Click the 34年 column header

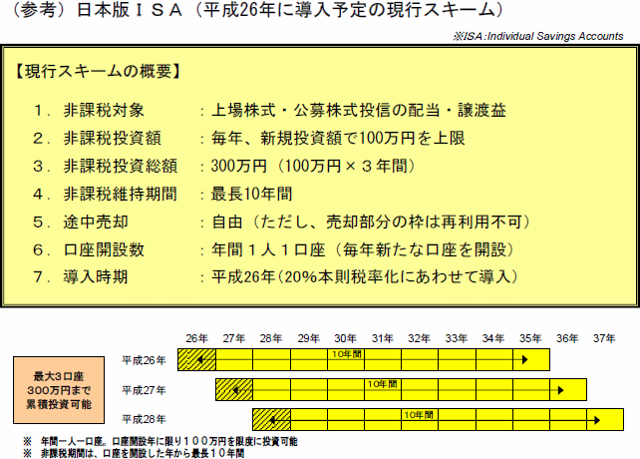click(x=493, y=338)
